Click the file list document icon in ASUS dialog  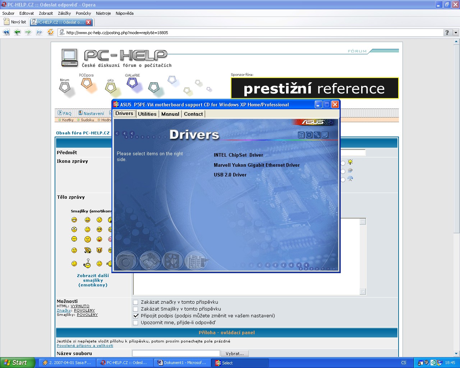tap(325, 135)
